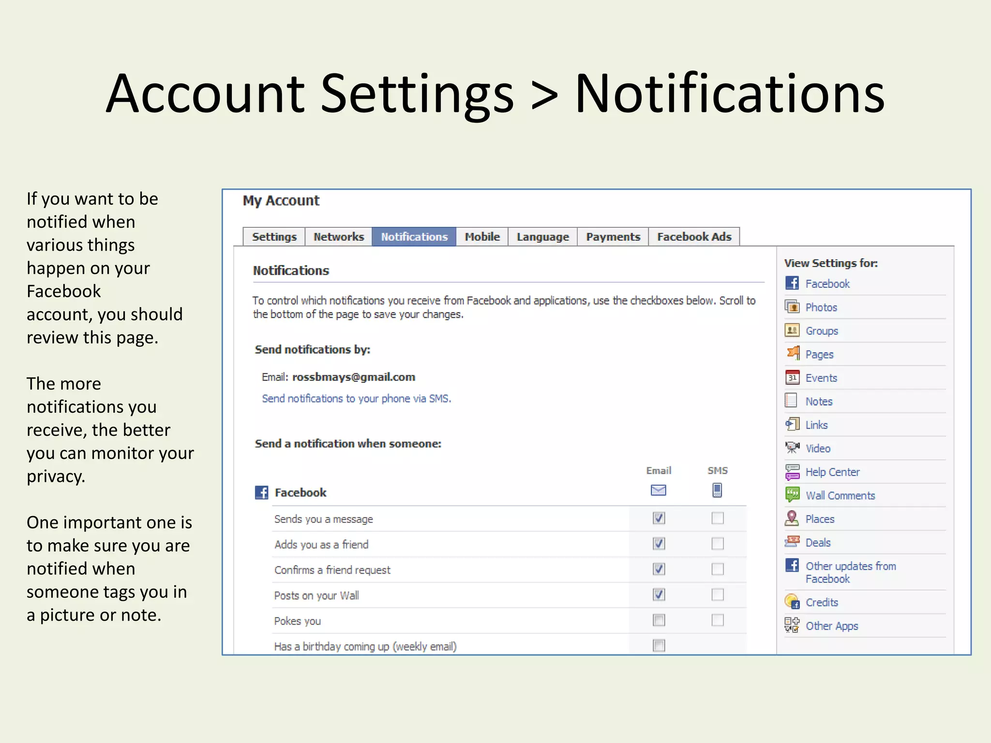
Task: Select the Notifications tab
Action: click(414, 237)
